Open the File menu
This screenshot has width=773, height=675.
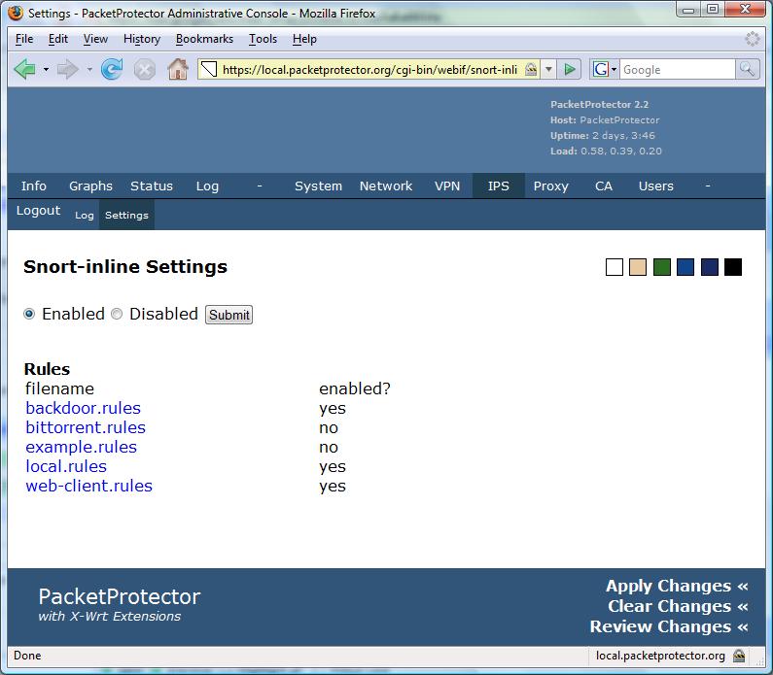click(x=24, y=39)
